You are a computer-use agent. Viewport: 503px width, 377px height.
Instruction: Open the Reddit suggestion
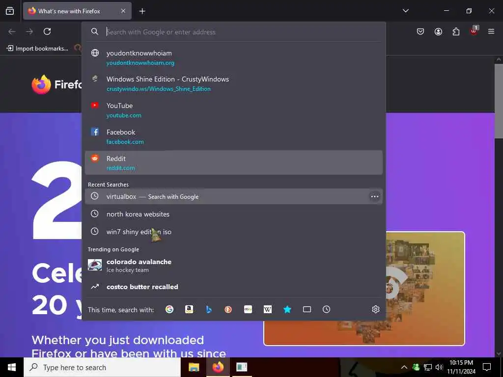pyautogui.click(x=233, y=163)
